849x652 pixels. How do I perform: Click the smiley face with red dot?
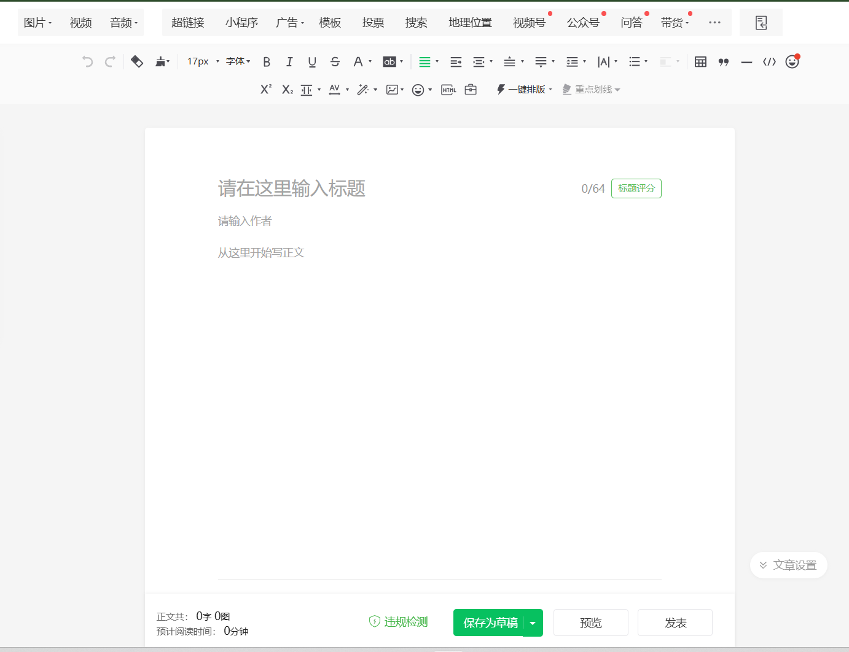click(792, 61)
